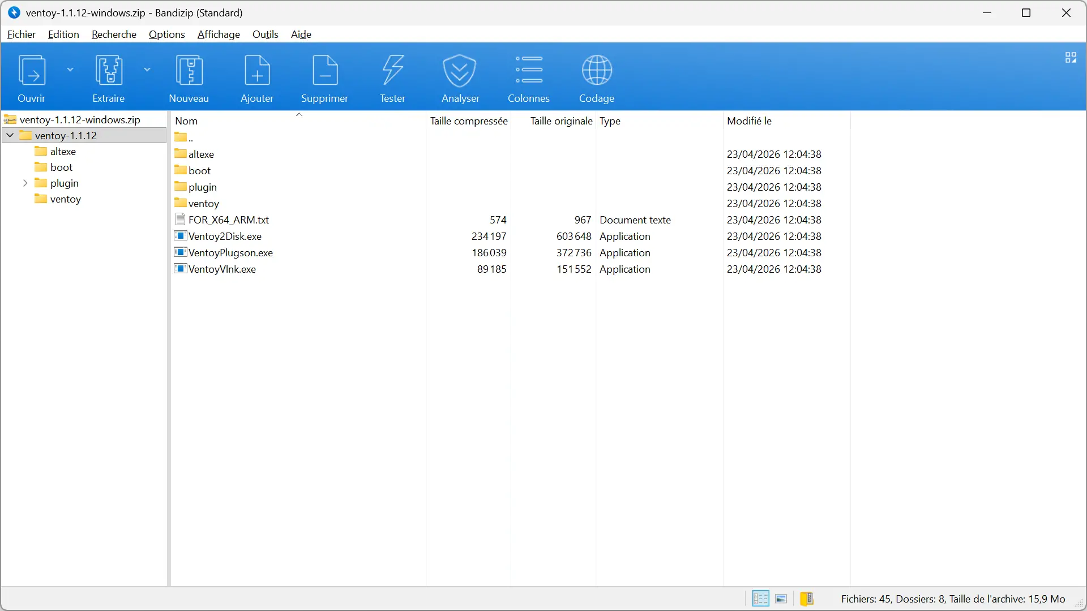Create a new archive with Nouveau
This screenshot has height=611, width=1087.
(x=189, y=78)
